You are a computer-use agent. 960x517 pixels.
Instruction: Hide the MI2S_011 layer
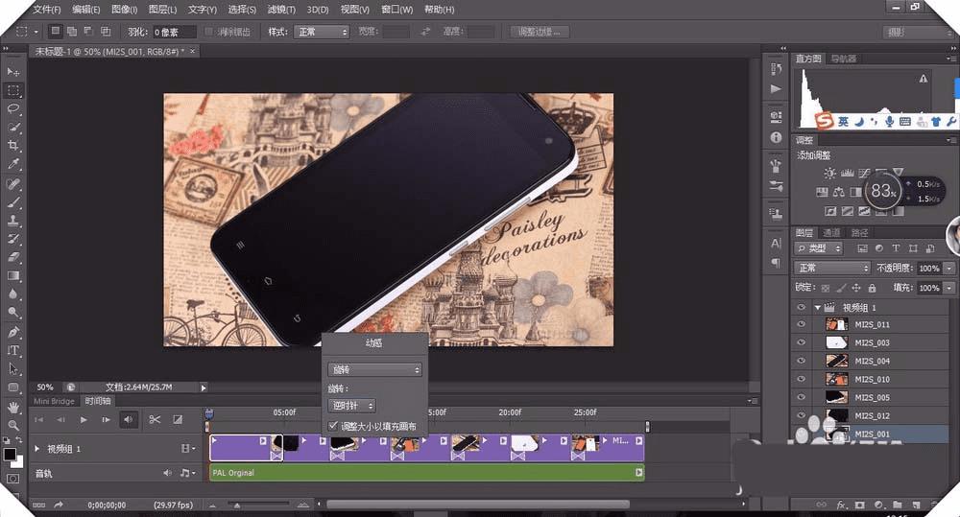point(802,325)
